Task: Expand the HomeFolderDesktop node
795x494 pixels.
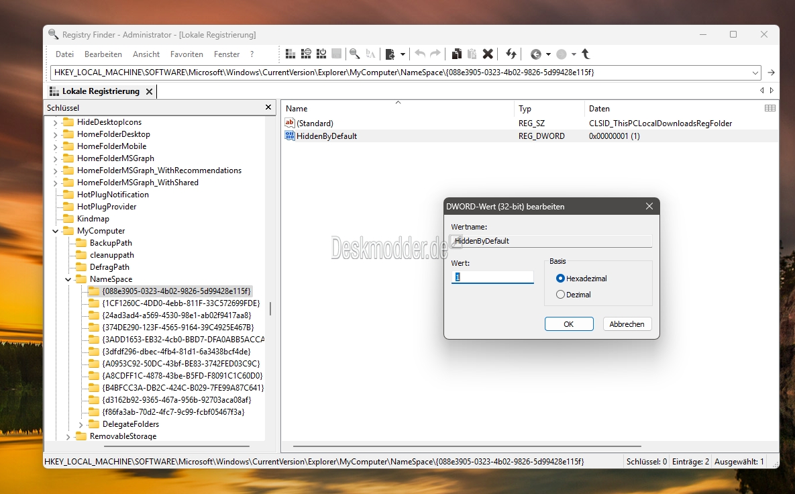Action: point(55,134)
